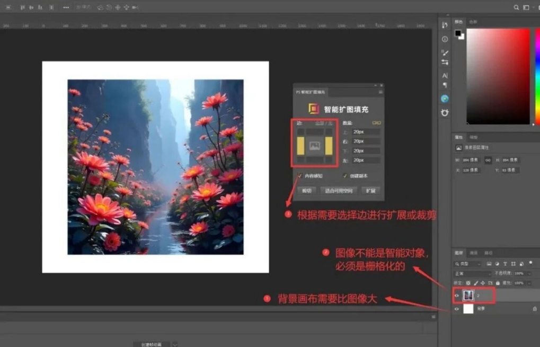Viewport: 540px width, 347px height.
Task: Open the 正常 blend mode dropdown
Action: click(472, 274)
